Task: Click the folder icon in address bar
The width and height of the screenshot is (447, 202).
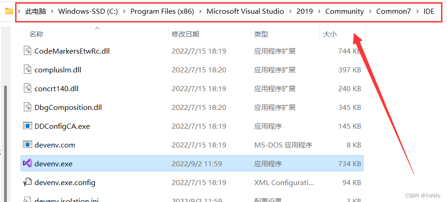Action: (8, 11)
